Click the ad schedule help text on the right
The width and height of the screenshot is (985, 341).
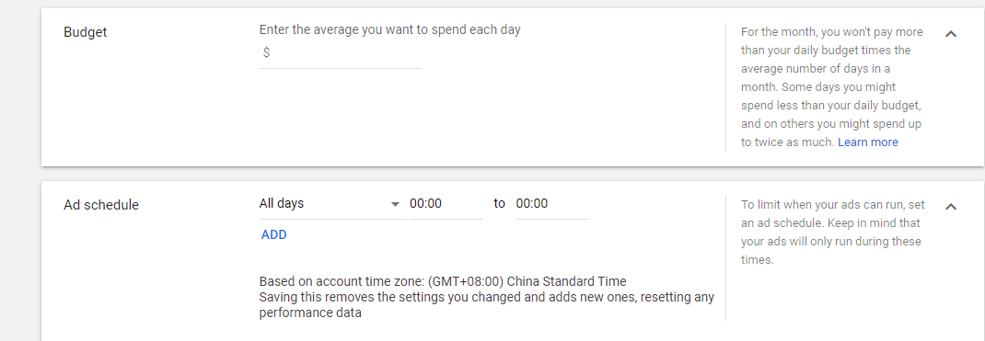coord(831,232)
